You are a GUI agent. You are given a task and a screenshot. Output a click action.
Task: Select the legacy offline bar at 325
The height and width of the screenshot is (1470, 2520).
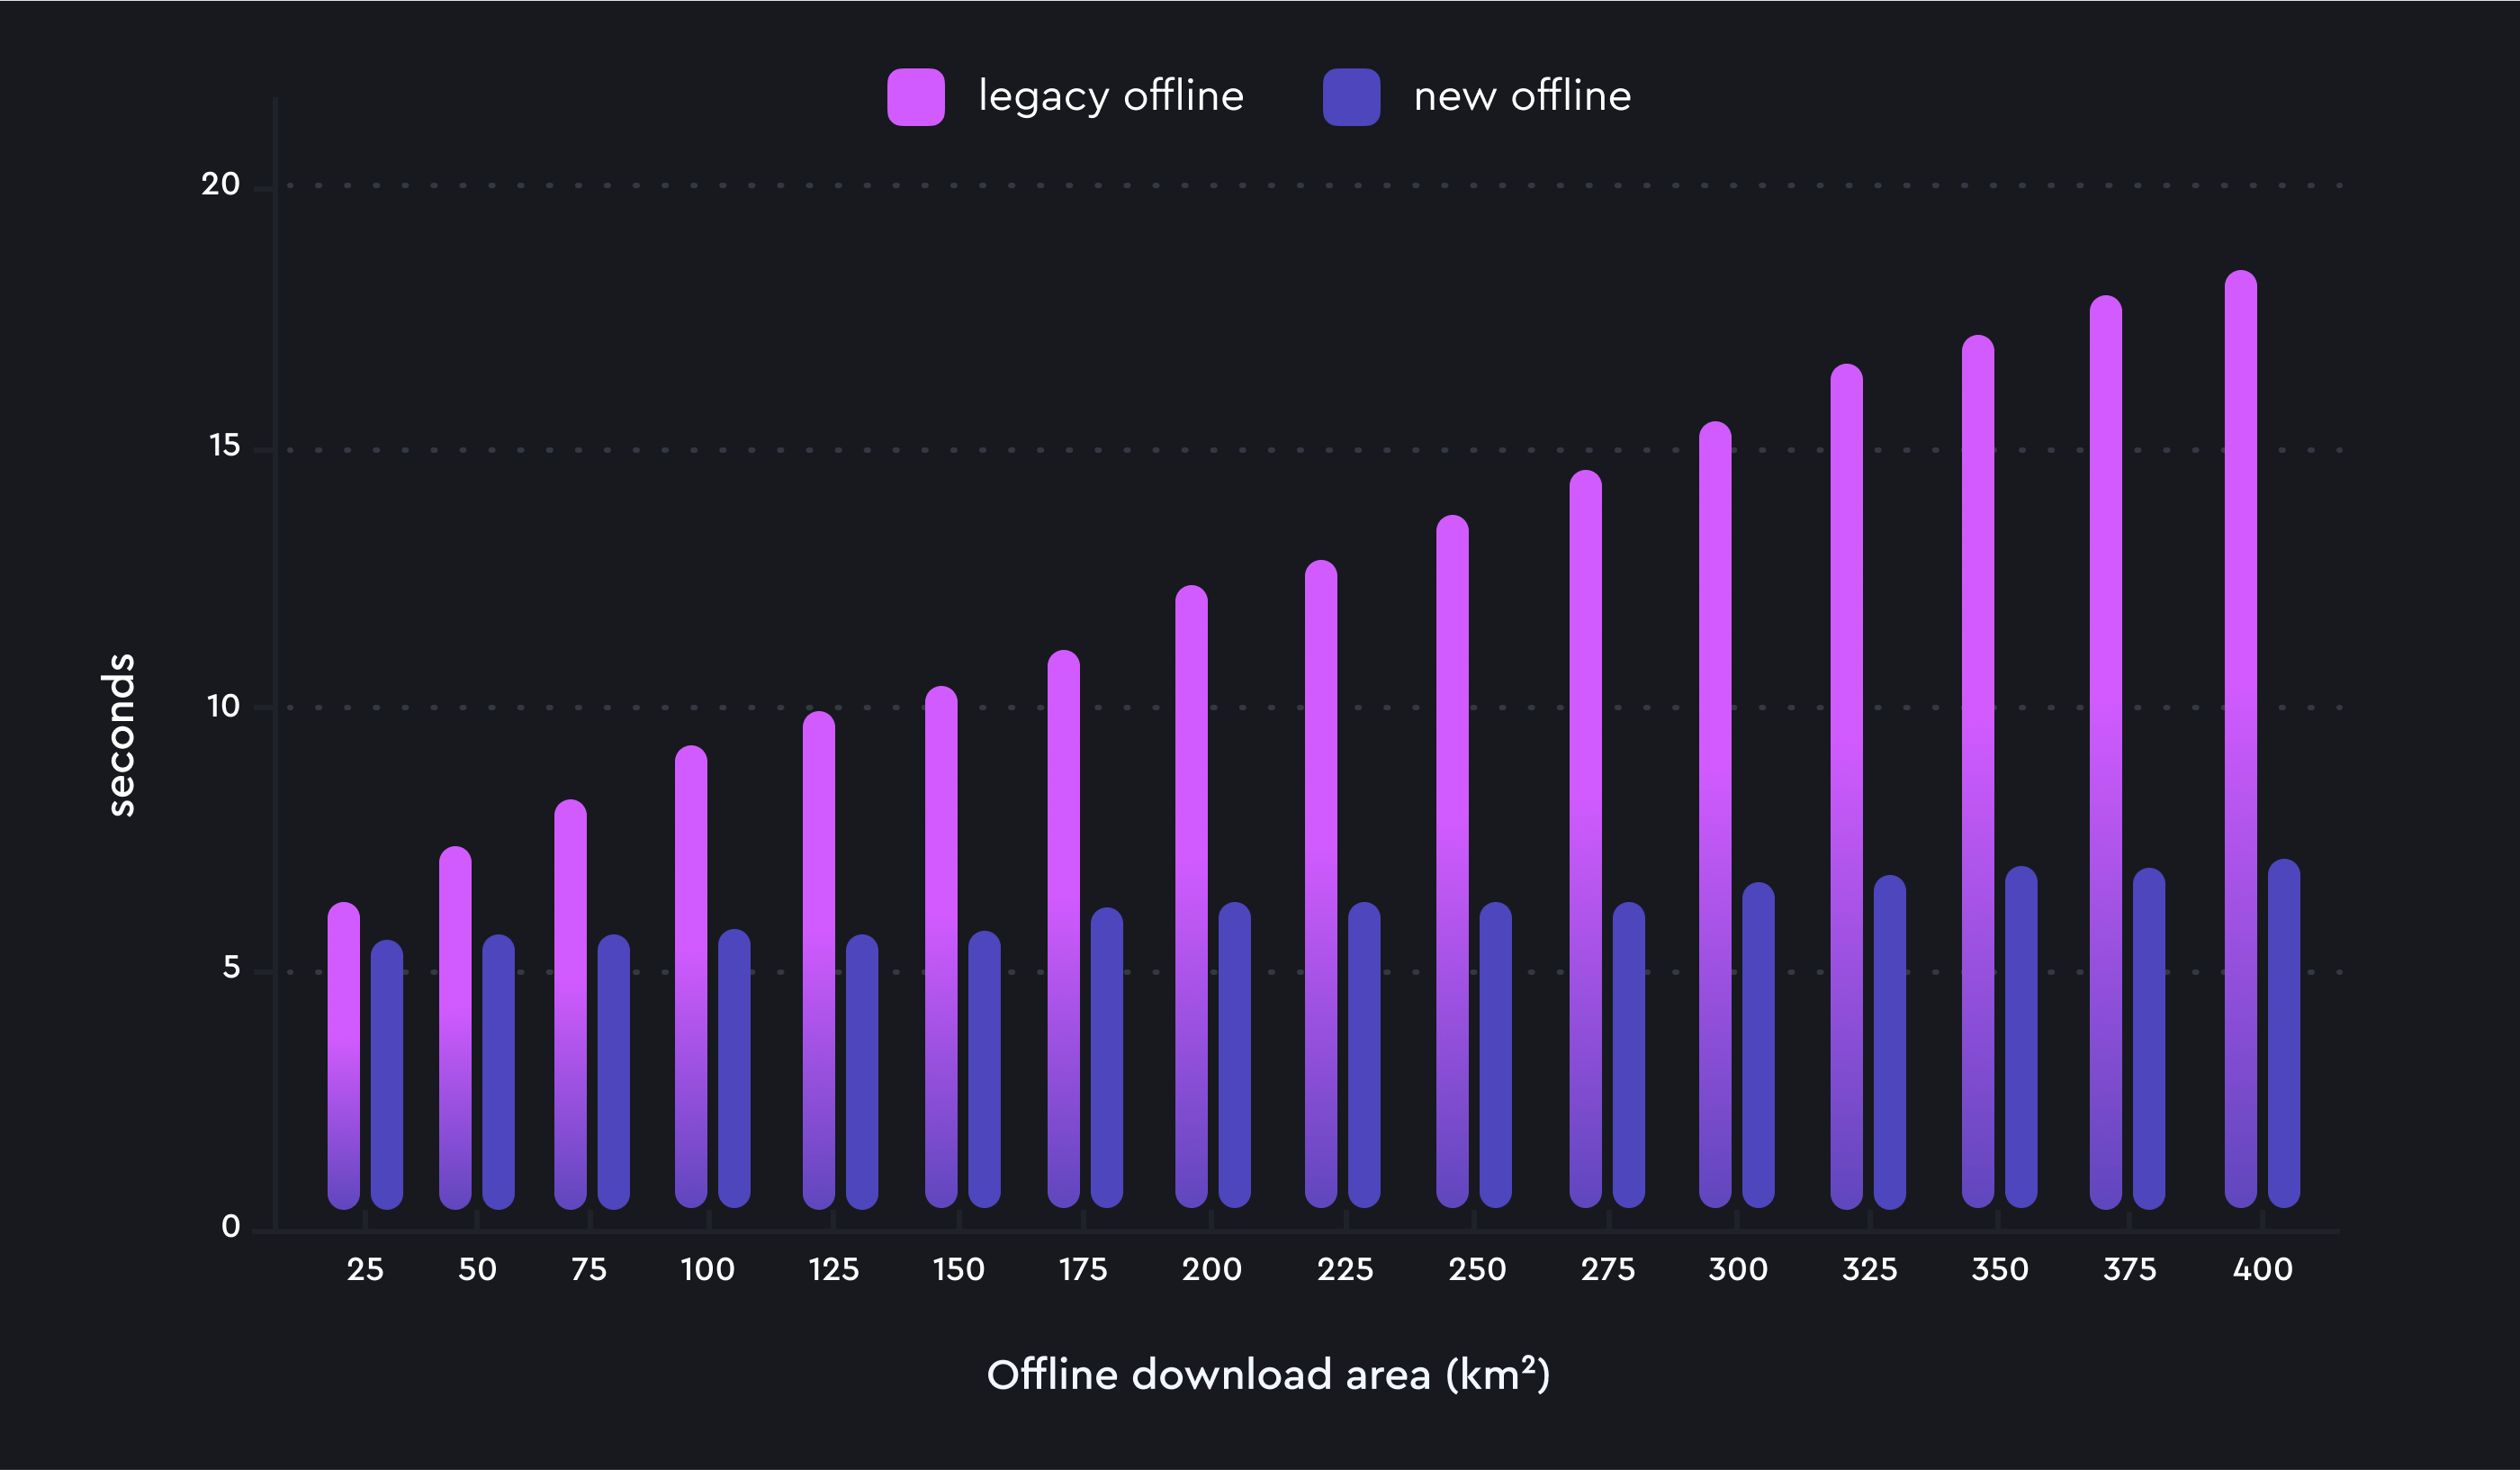[1846, 787]
